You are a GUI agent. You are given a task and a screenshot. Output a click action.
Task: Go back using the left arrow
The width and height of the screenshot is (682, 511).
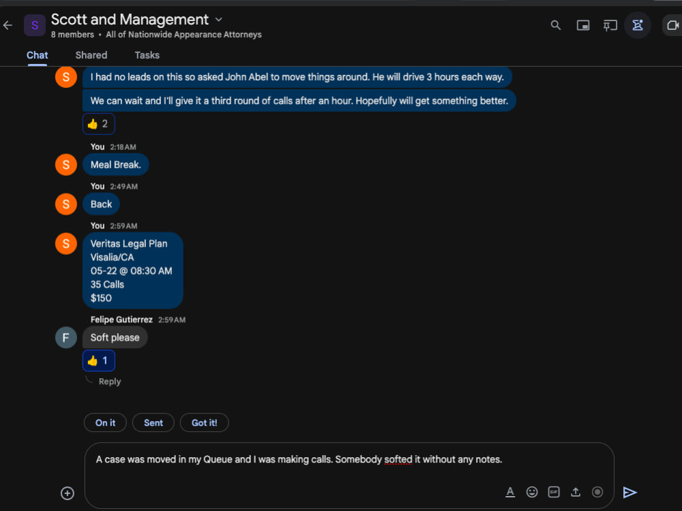[8, 25]
